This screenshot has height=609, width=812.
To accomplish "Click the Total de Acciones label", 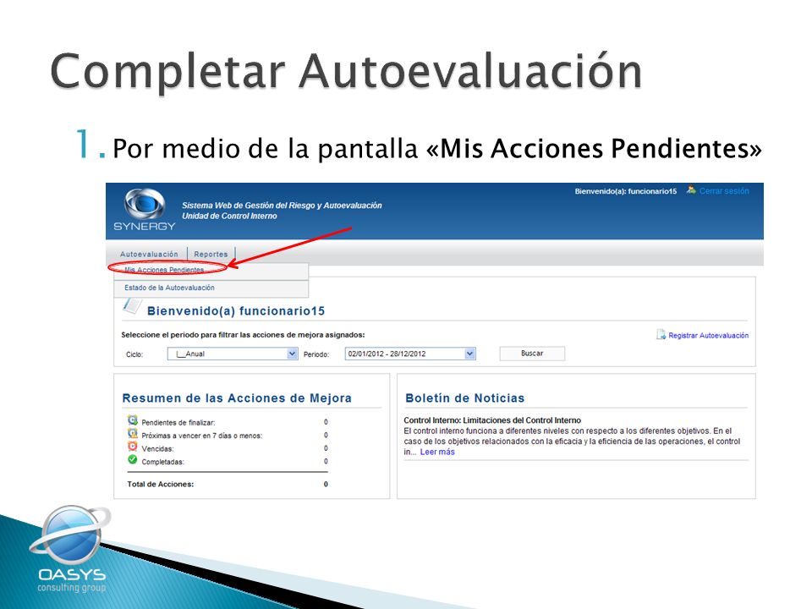I will 161,484.
